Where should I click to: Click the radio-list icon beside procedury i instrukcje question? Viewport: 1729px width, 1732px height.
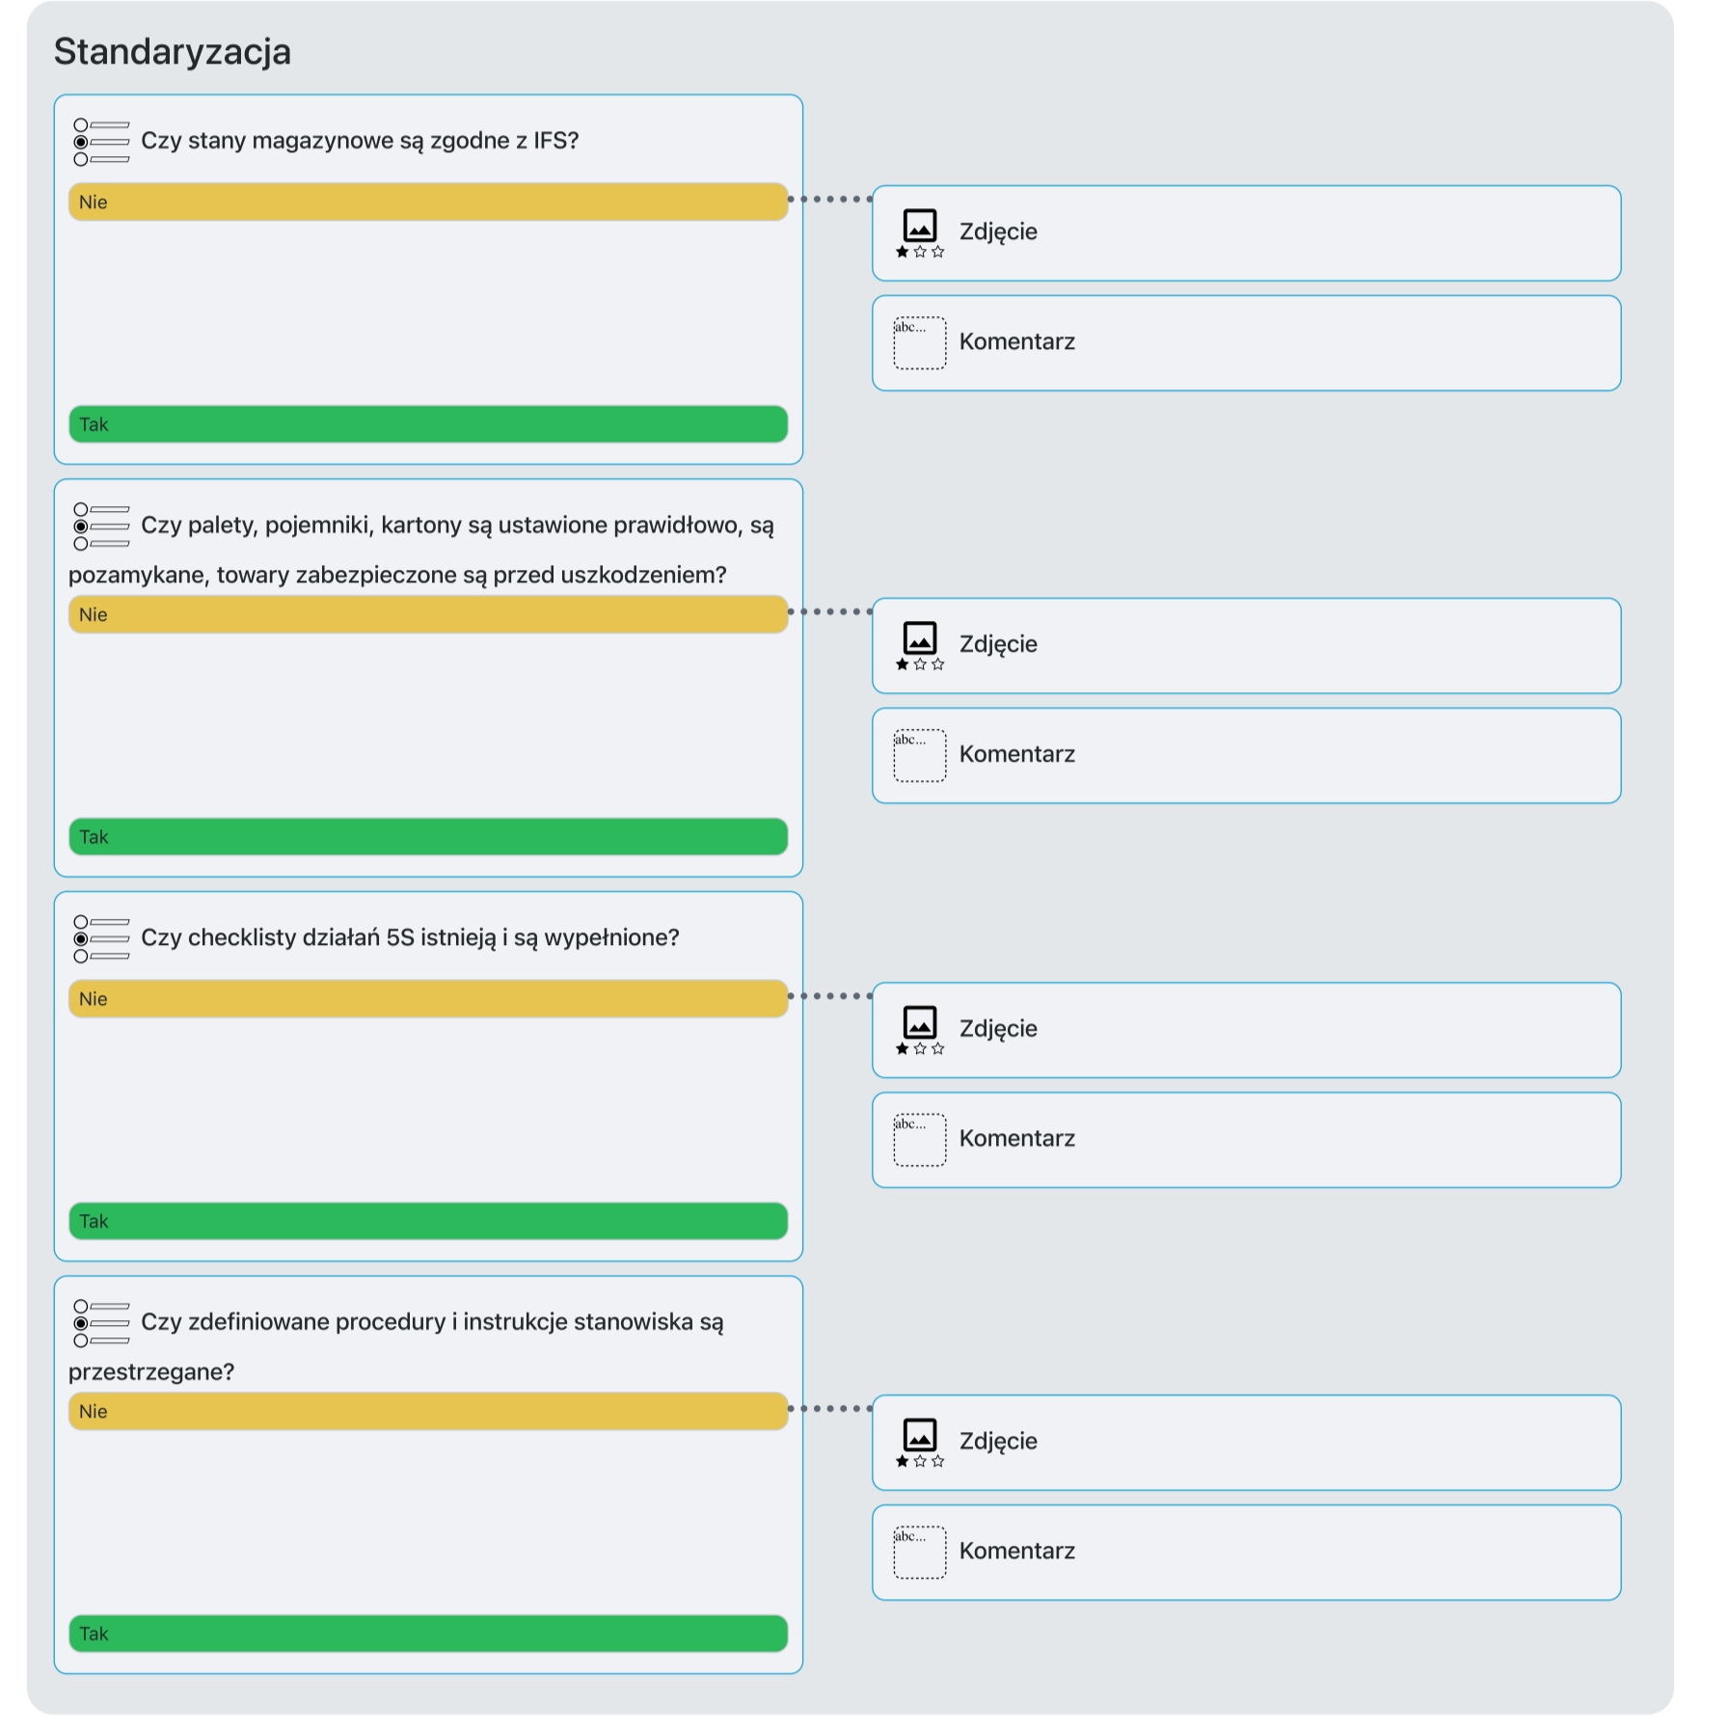tap(101, 1323)
